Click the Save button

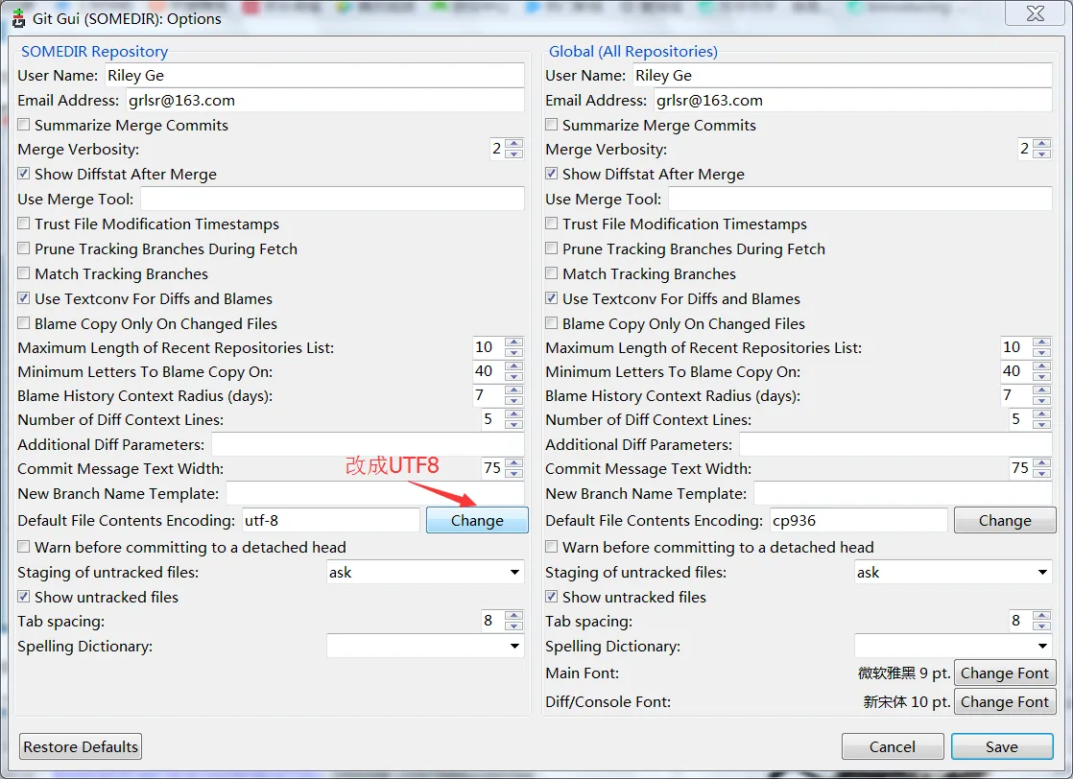click(1002, 746)
